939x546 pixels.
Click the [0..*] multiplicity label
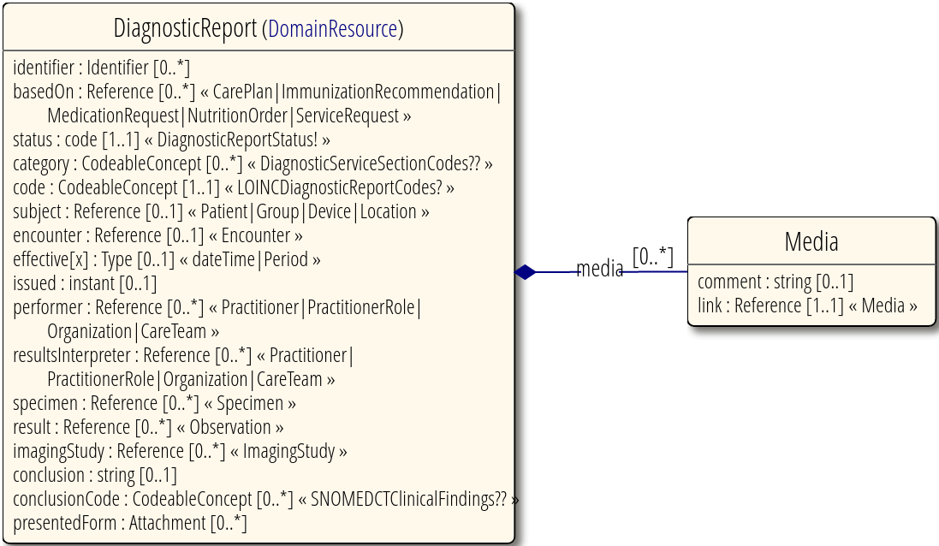click(x=653, y=256)
